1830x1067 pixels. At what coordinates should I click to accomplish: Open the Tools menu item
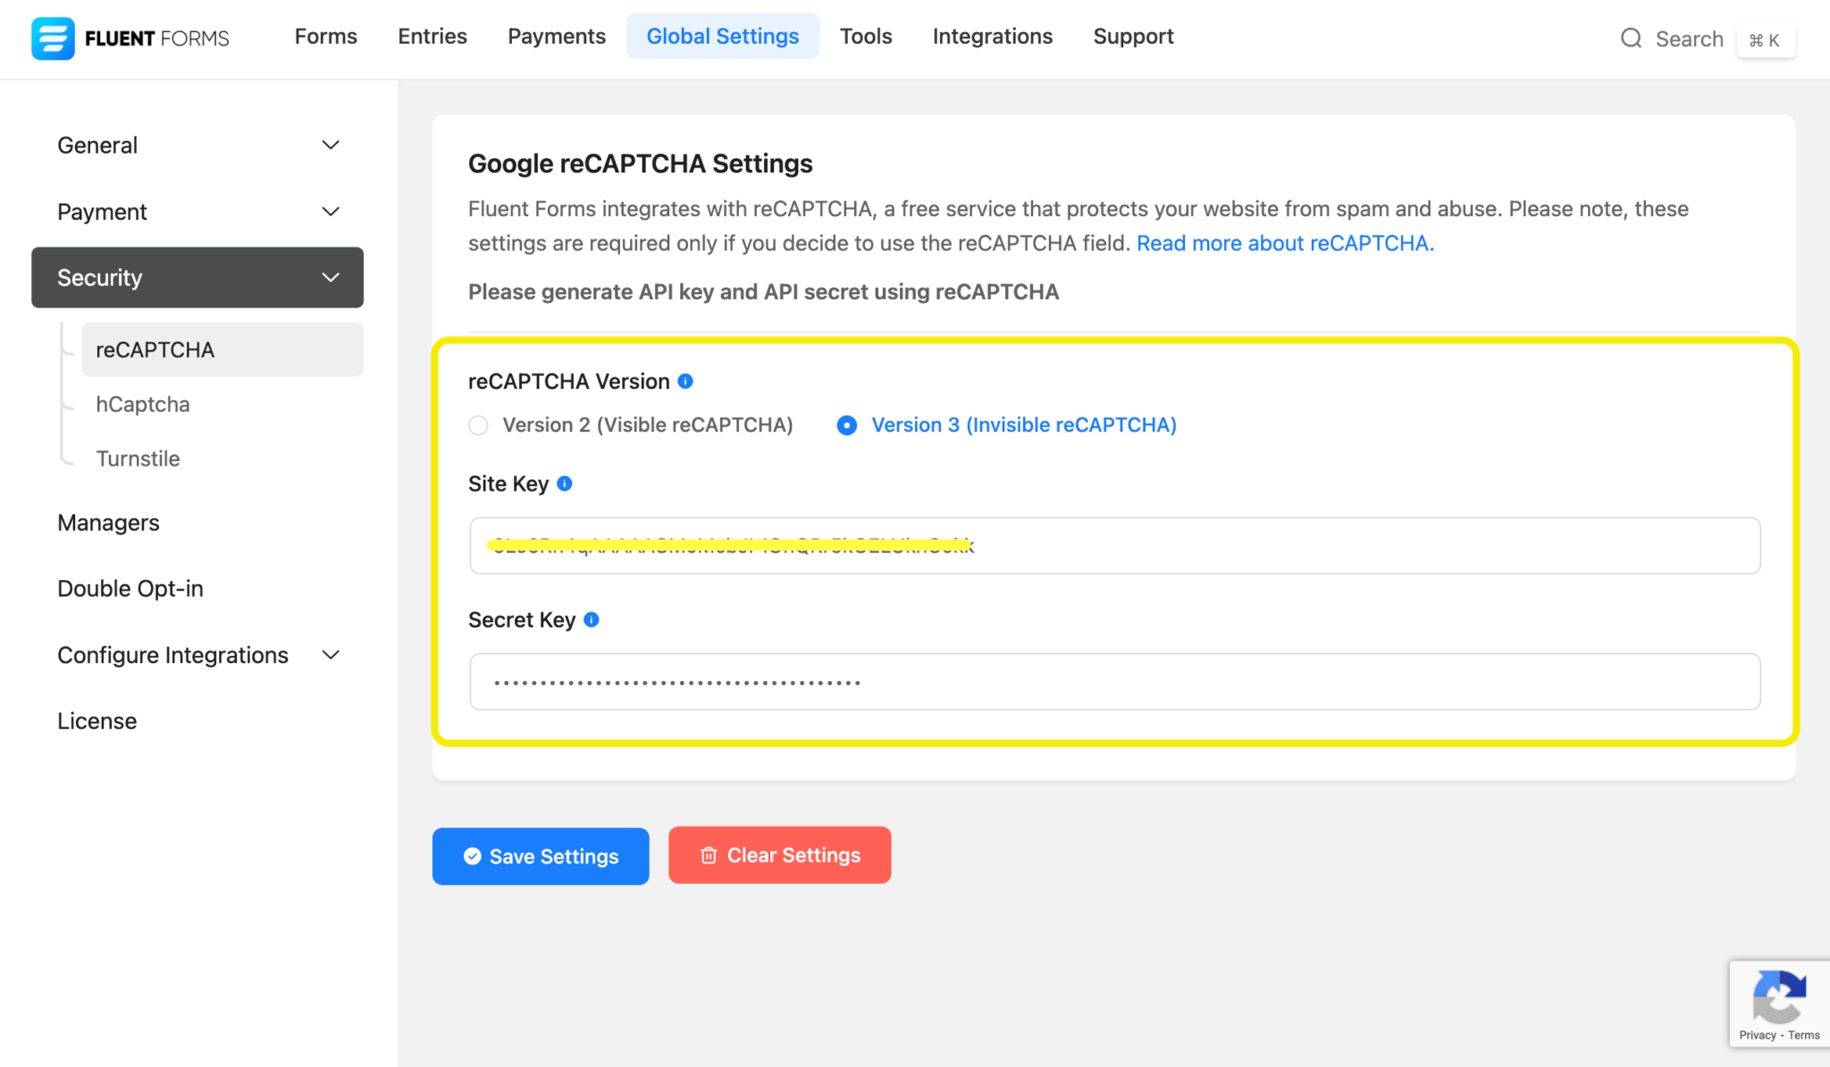pos(865,36)
